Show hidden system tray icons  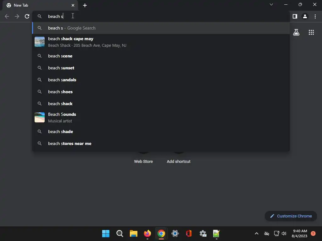click(257, 233)
